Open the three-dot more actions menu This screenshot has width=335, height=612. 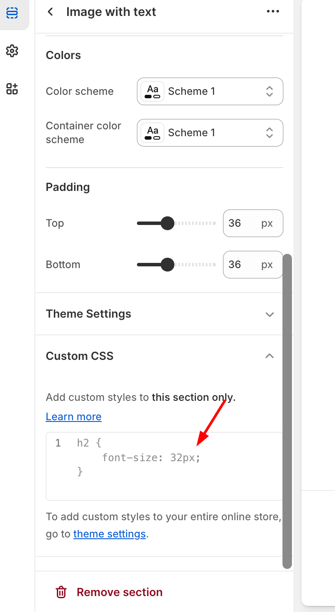coord(273,12)
